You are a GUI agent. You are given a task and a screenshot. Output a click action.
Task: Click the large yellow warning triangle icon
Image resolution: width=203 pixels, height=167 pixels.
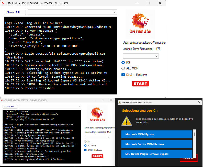pos(126,121)
